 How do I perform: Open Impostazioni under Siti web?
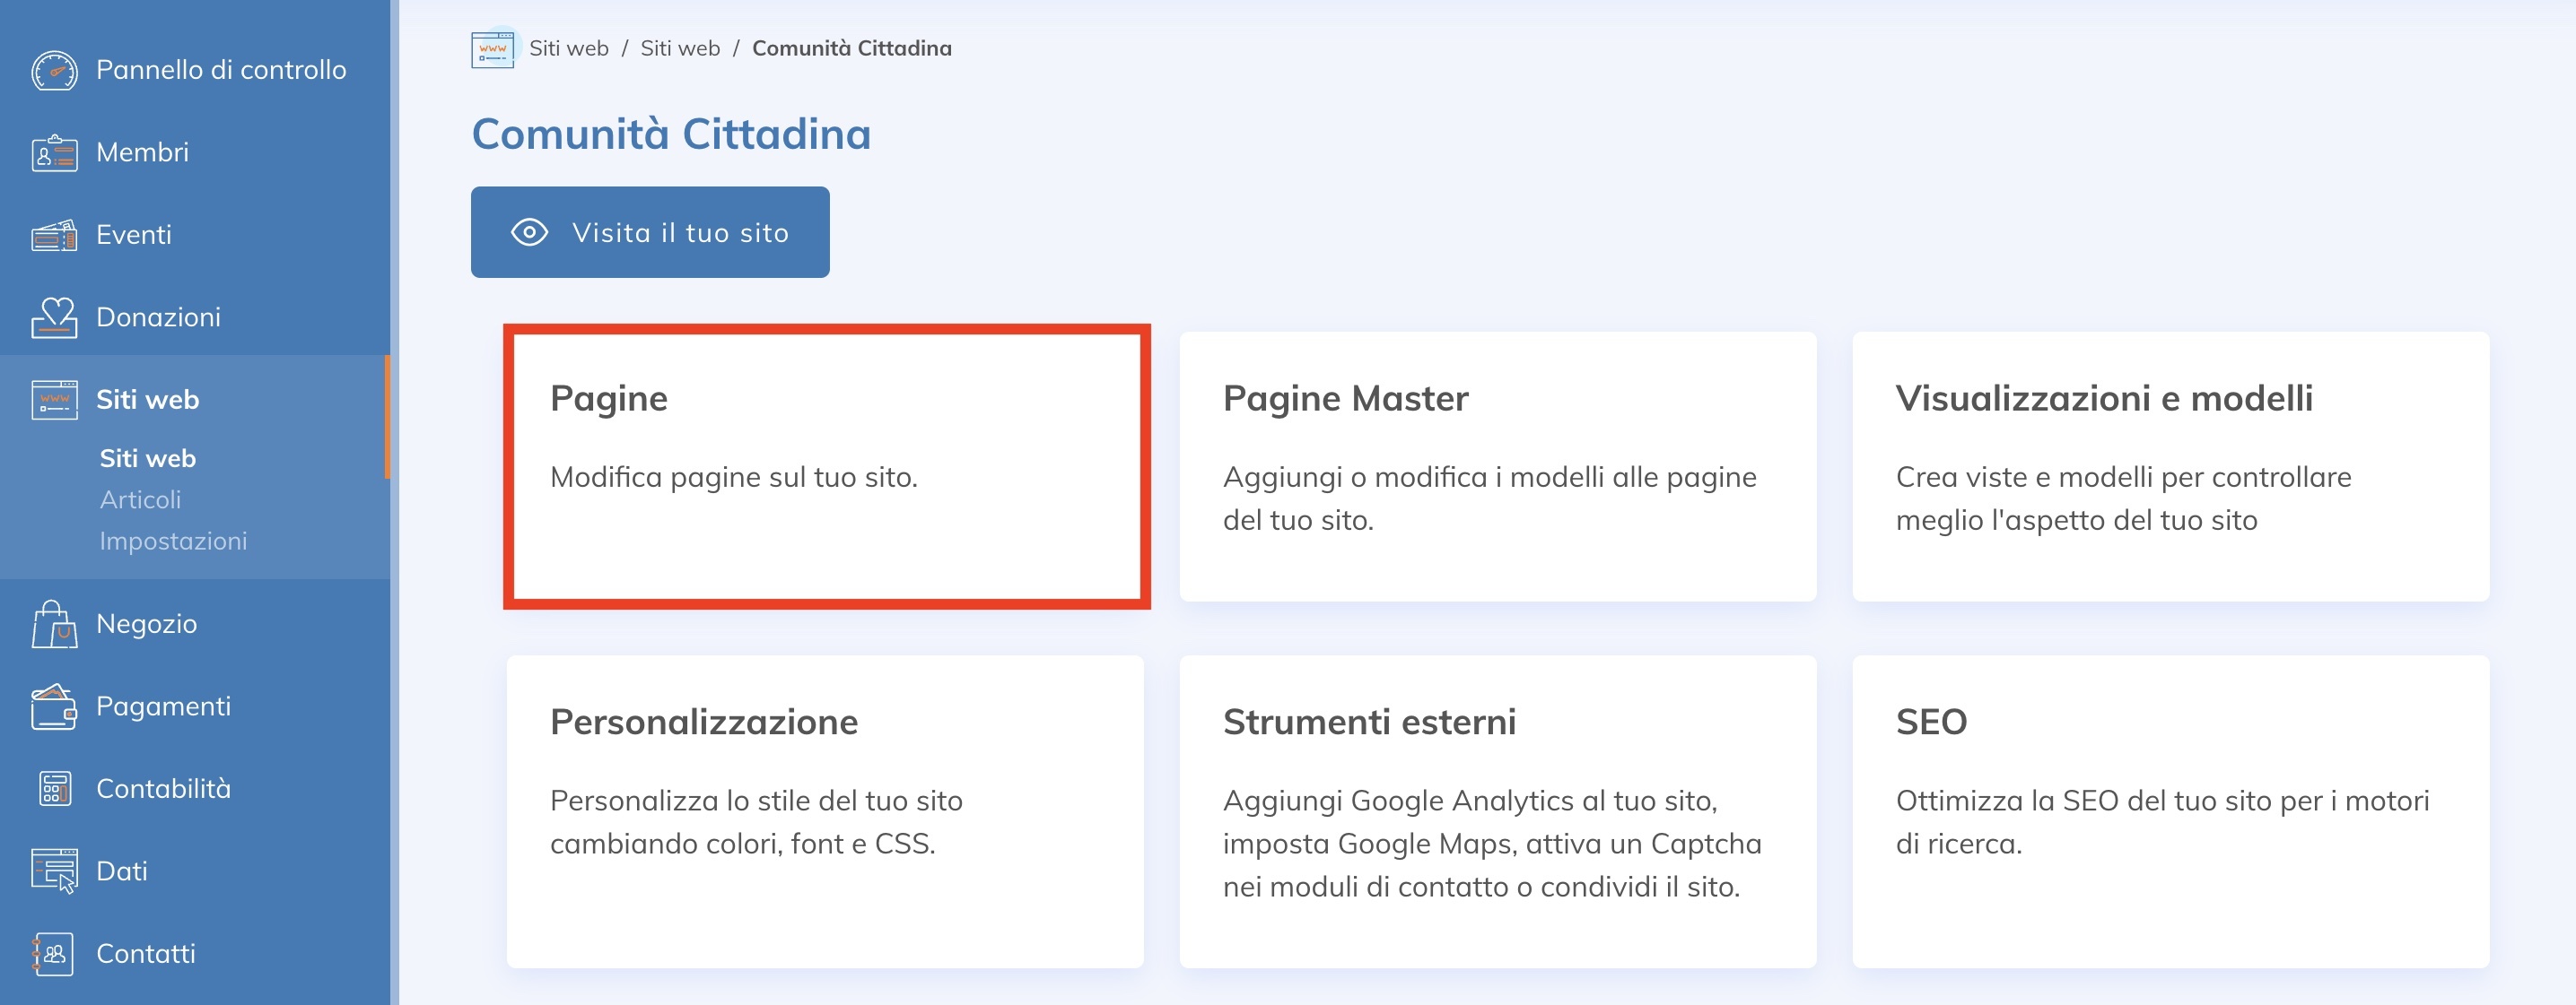point(173,541)
